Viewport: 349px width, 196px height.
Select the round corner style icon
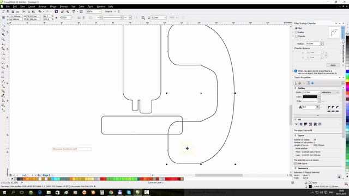click(333, 107)
